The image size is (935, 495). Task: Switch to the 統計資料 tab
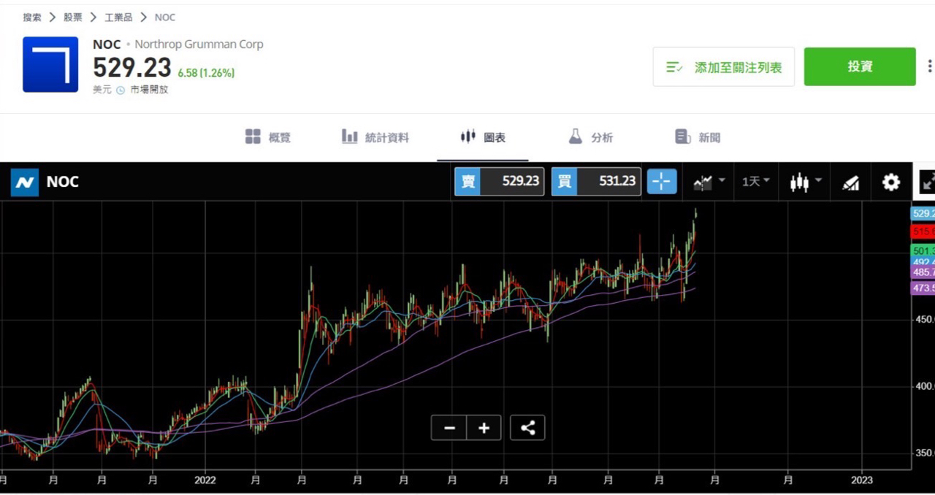(x=375, y=137)
